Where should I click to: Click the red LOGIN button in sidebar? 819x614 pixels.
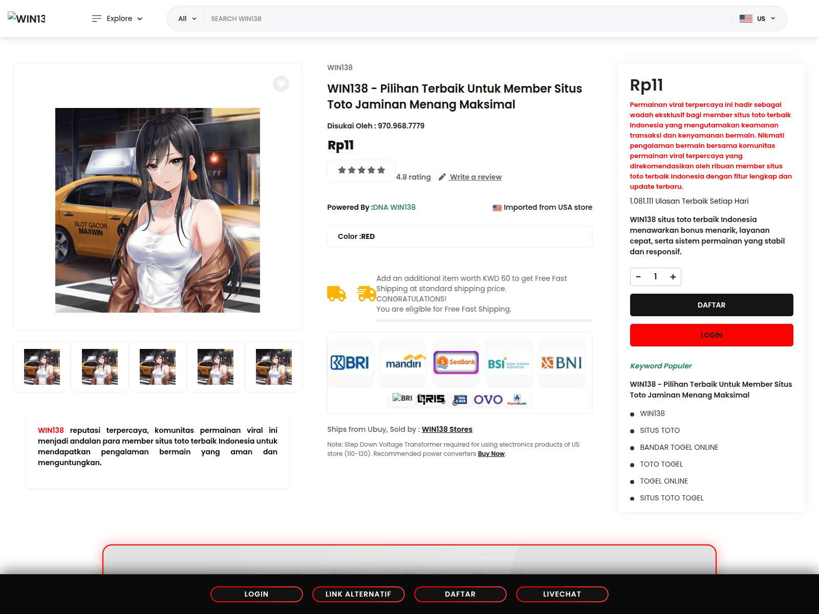point(711,335)
